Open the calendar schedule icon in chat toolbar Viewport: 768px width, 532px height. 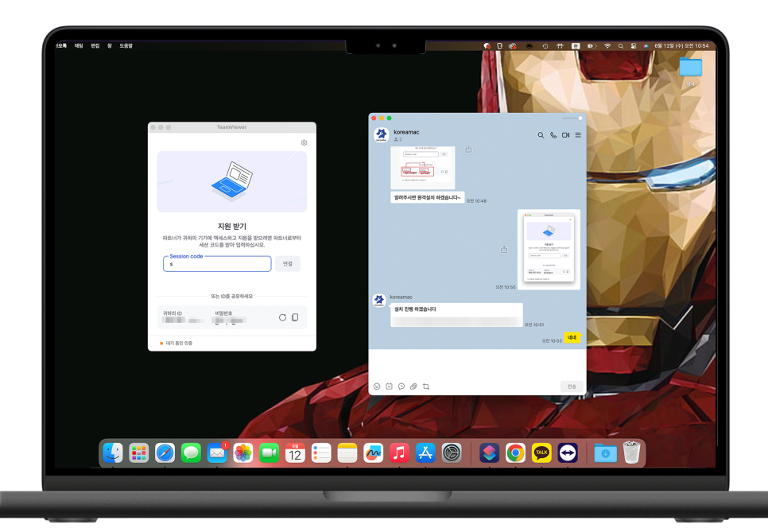point(389,386)
